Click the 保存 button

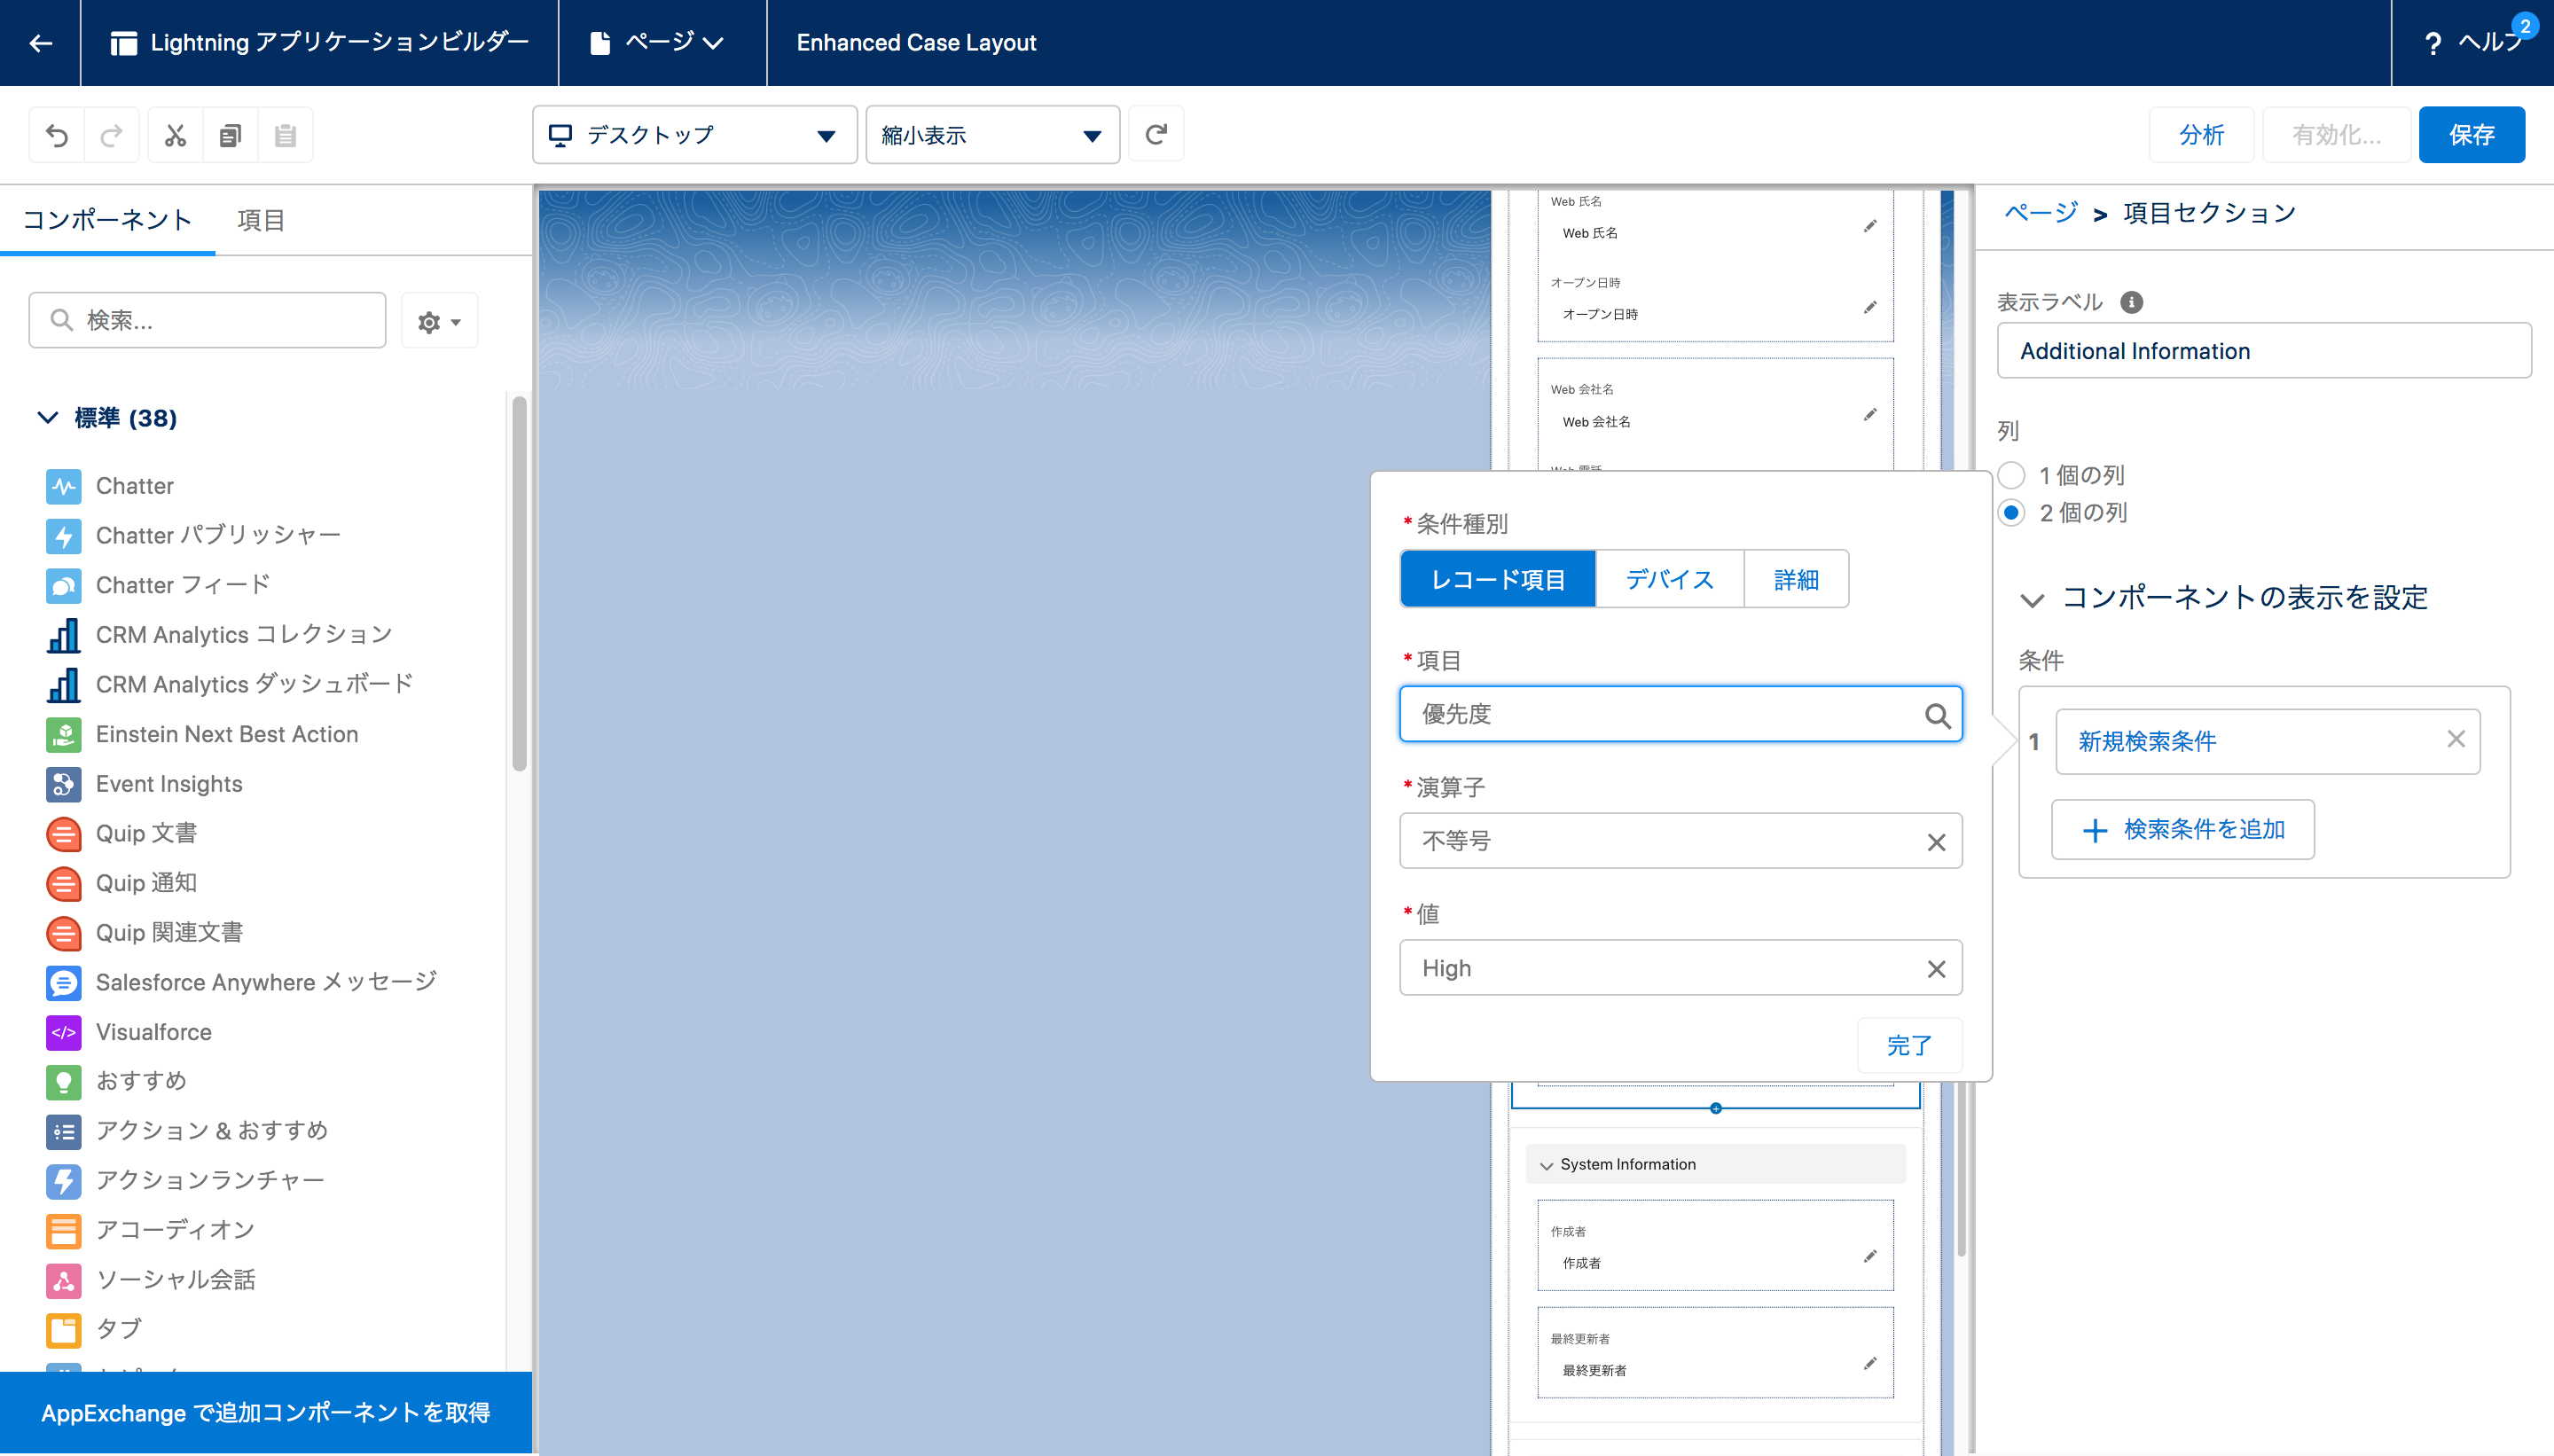coord(2470,135)
